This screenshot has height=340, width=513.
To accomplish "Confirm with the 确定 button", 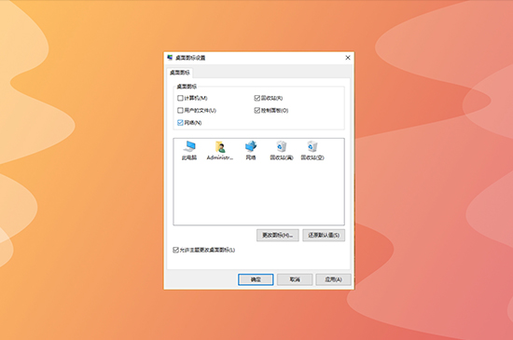I will 256,279.
